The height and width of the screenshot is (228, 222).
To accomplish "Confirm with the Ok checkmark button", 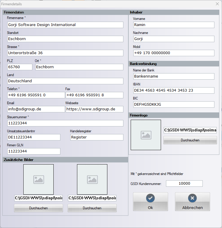I will tap(151, 202).
